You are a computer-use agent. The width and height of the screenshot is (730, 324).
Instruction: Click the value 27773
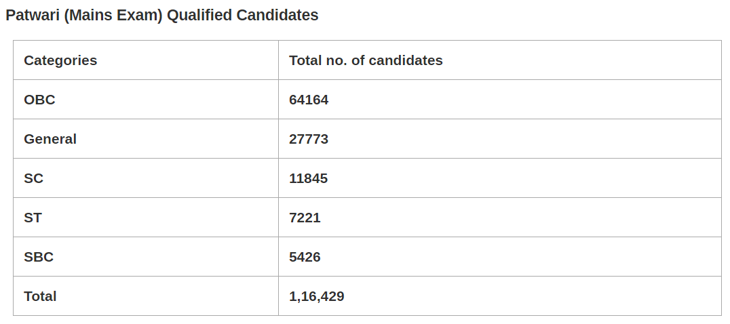tap(309, 139)
